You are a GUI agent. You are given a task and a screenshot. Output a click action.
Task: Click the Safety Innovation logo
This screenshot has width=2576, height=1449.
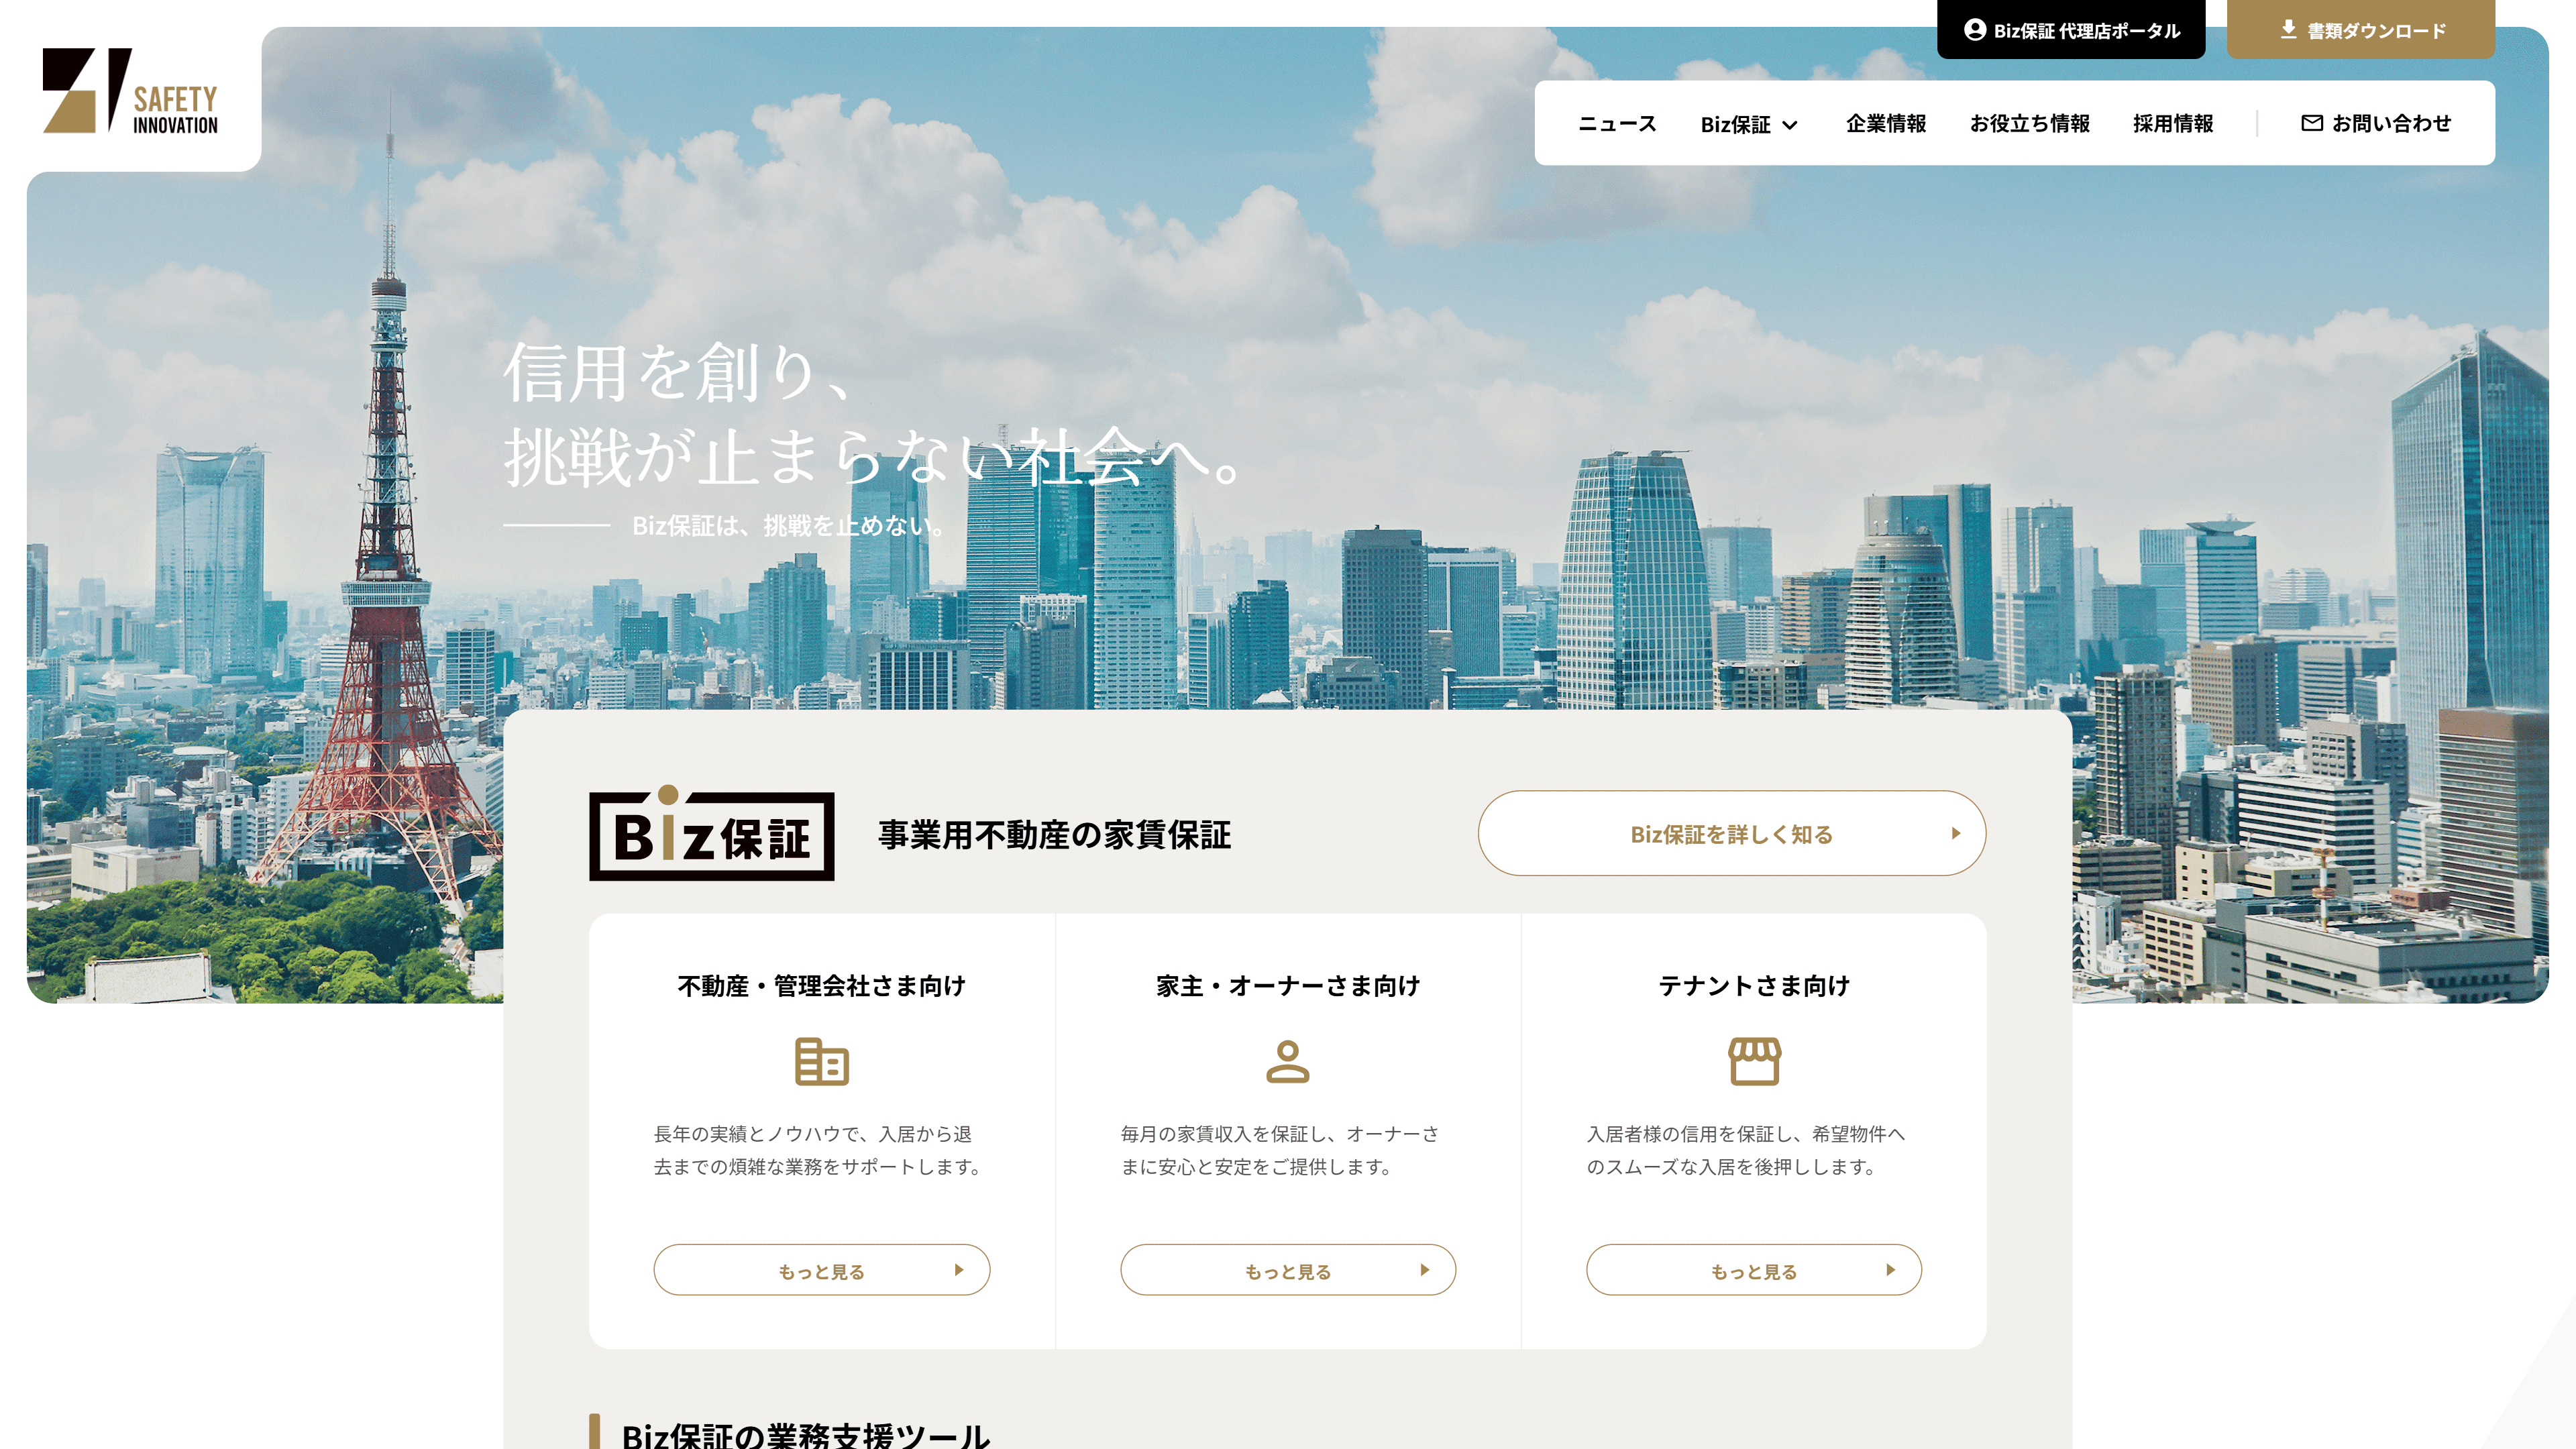click(x=131, y=91)
